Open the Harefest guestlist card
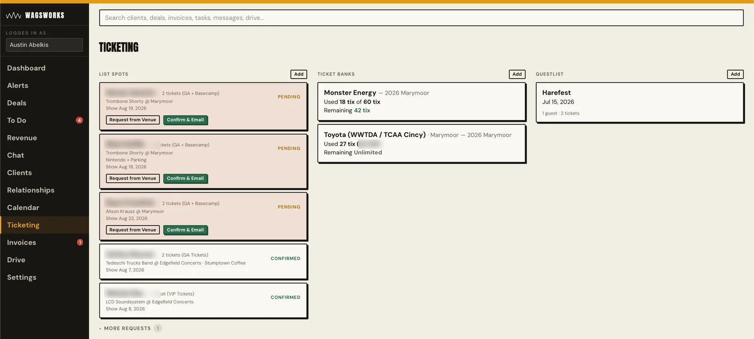The height and width of the screenshot is (339, 754). pos(639,103)
